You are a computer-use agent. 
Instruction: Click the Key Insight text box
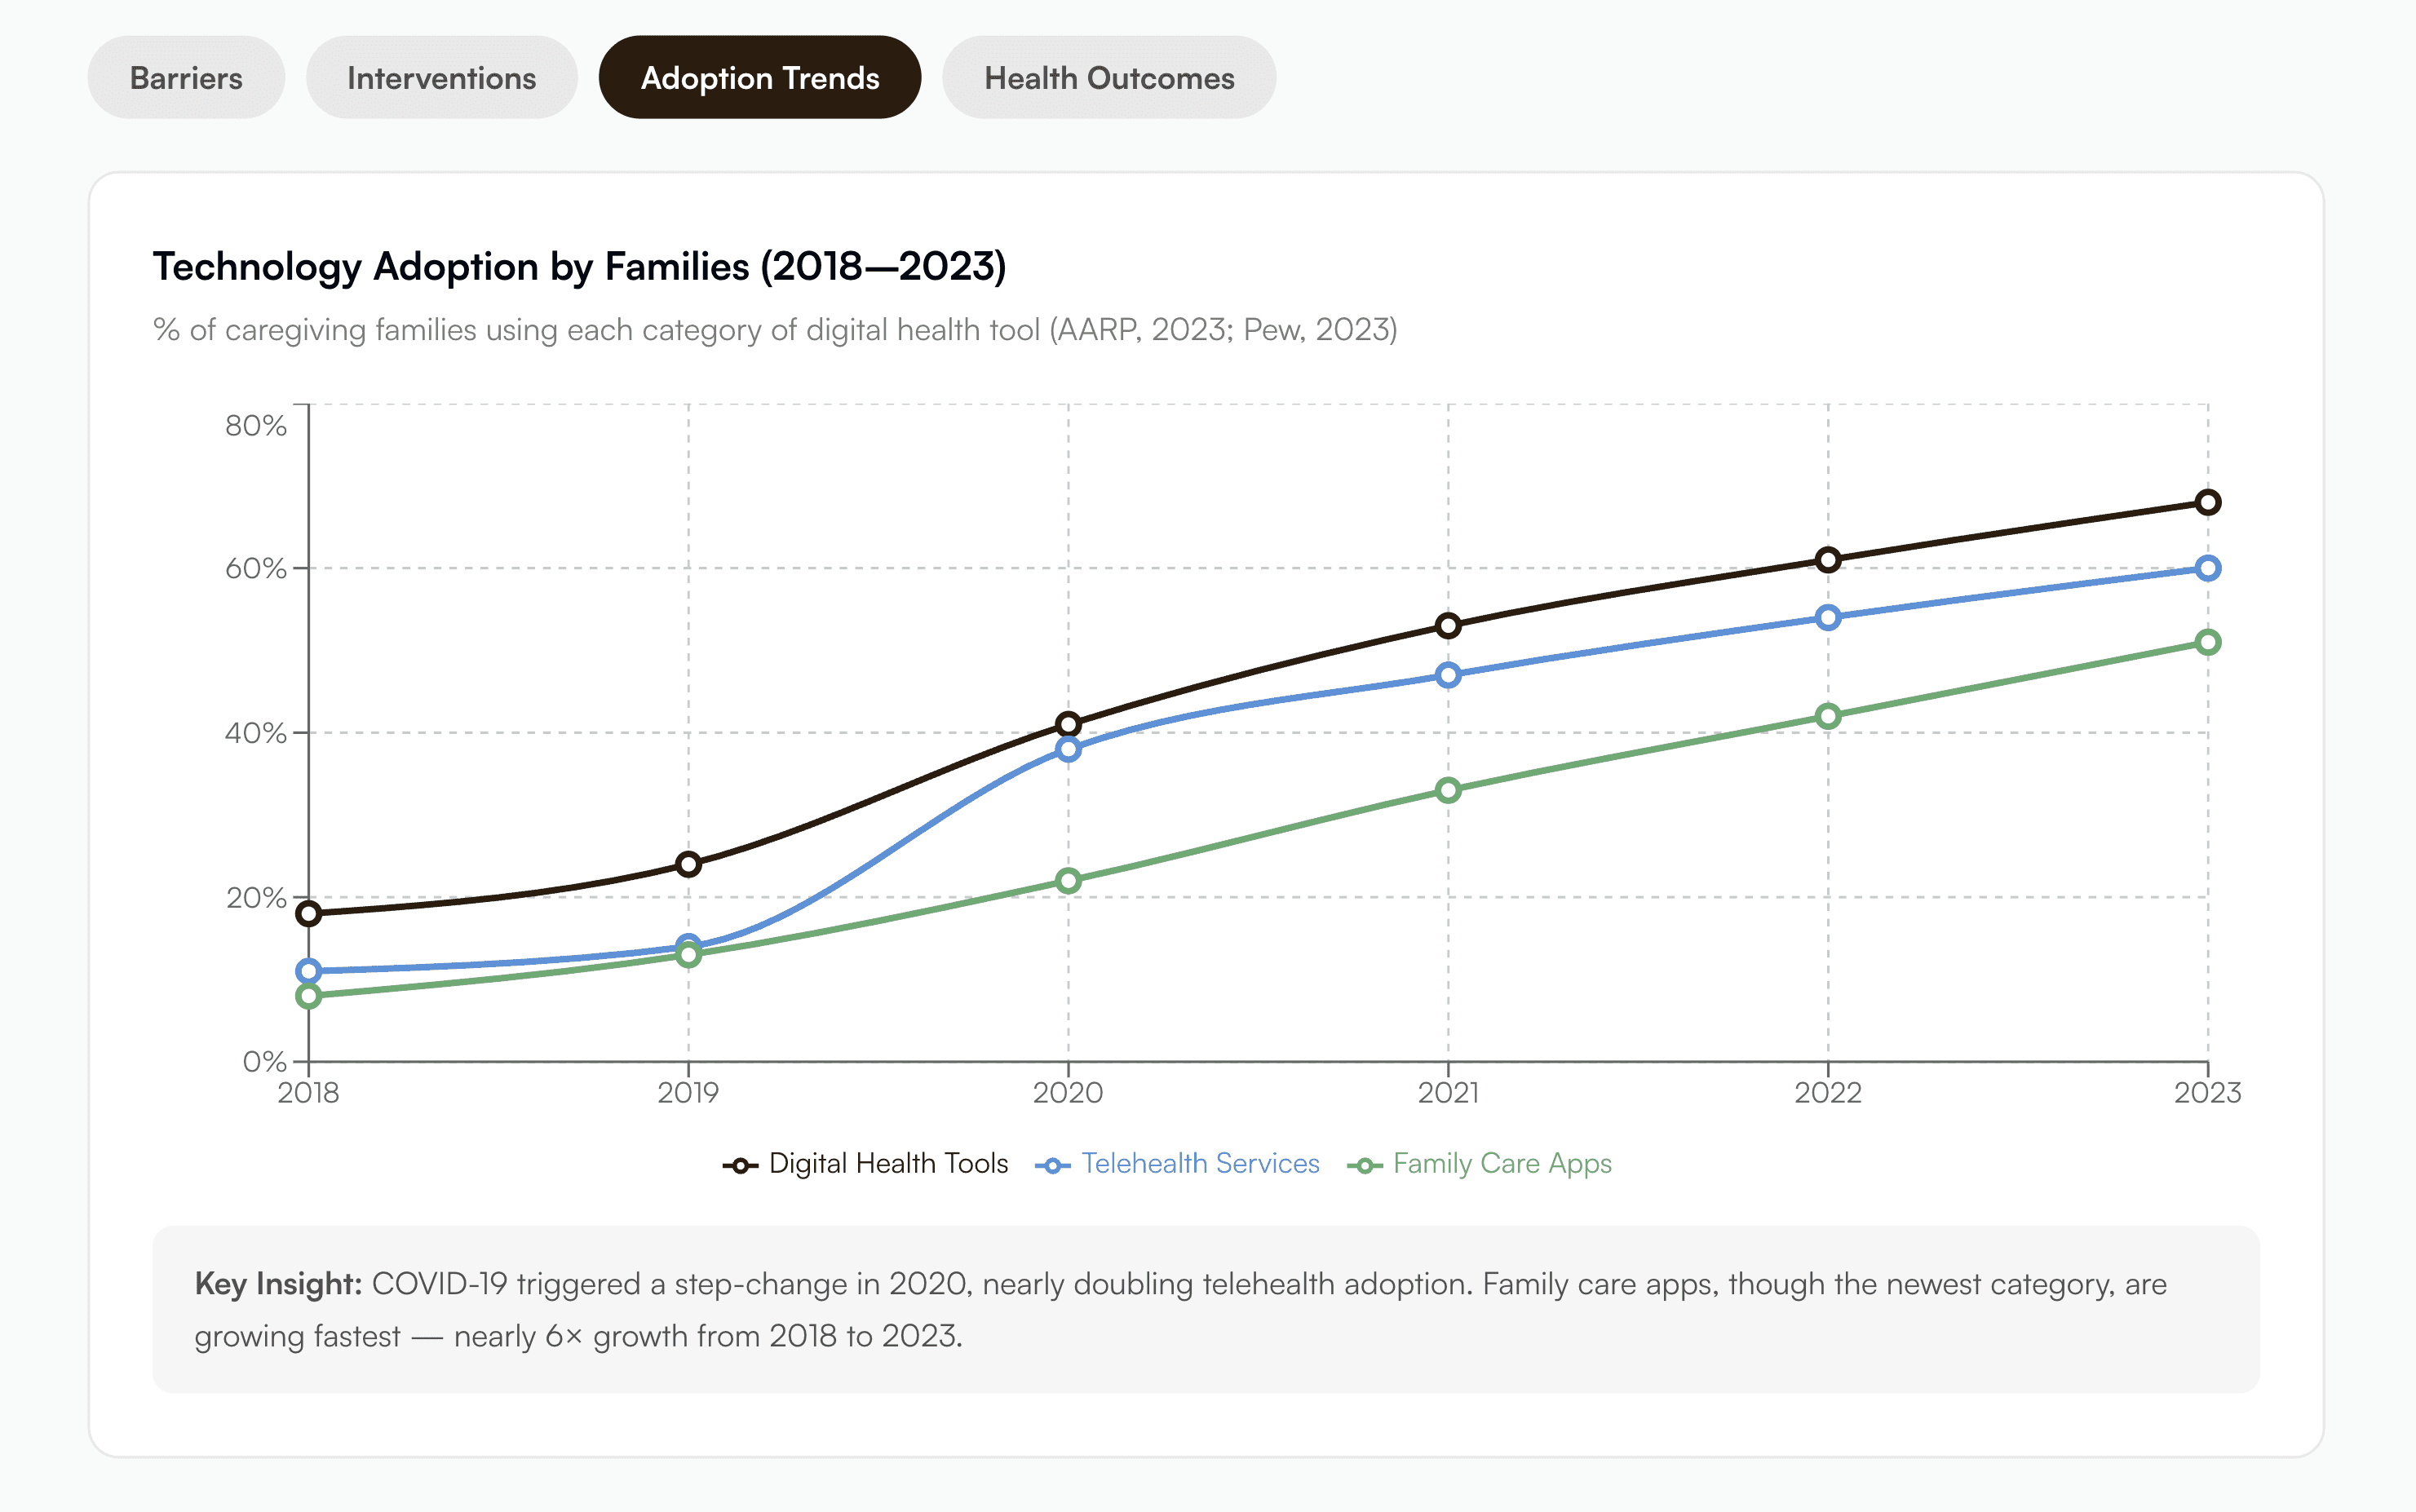pos(1206,1309)
